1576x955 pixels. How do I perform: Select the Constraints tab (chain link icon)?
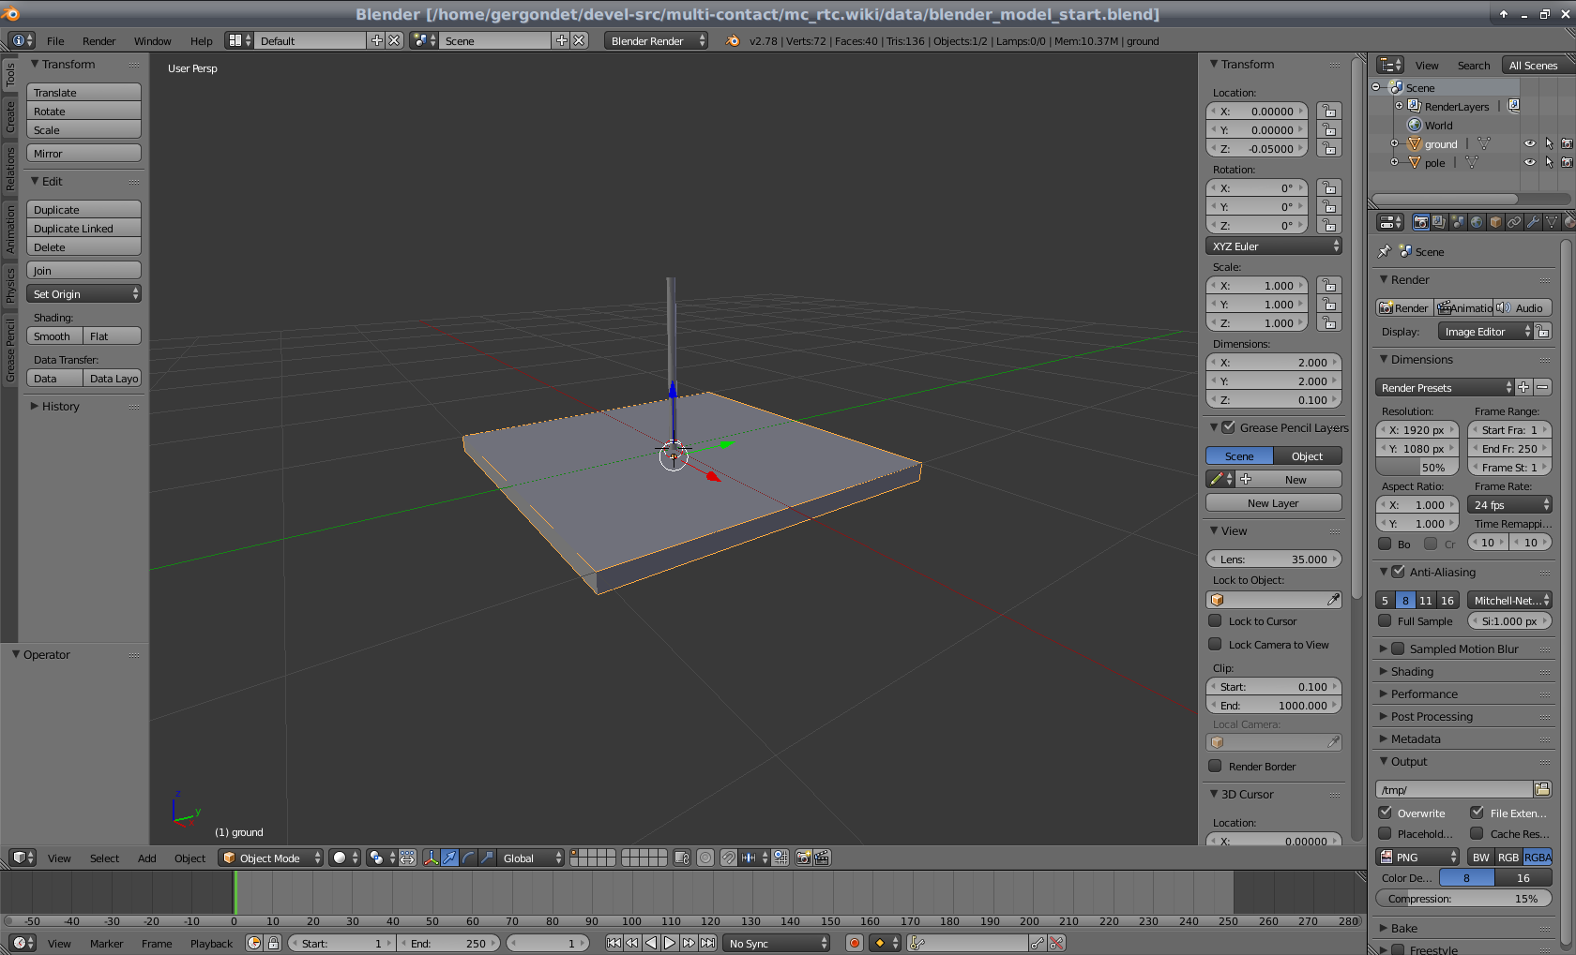coord(1513,222)
